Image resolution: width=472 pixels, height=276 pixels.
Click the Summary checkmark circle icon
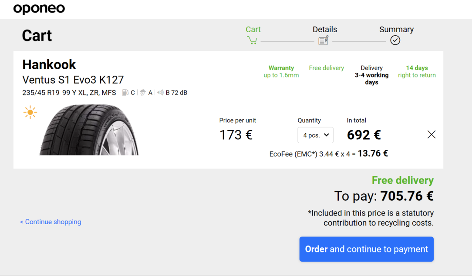coord(395,40)
